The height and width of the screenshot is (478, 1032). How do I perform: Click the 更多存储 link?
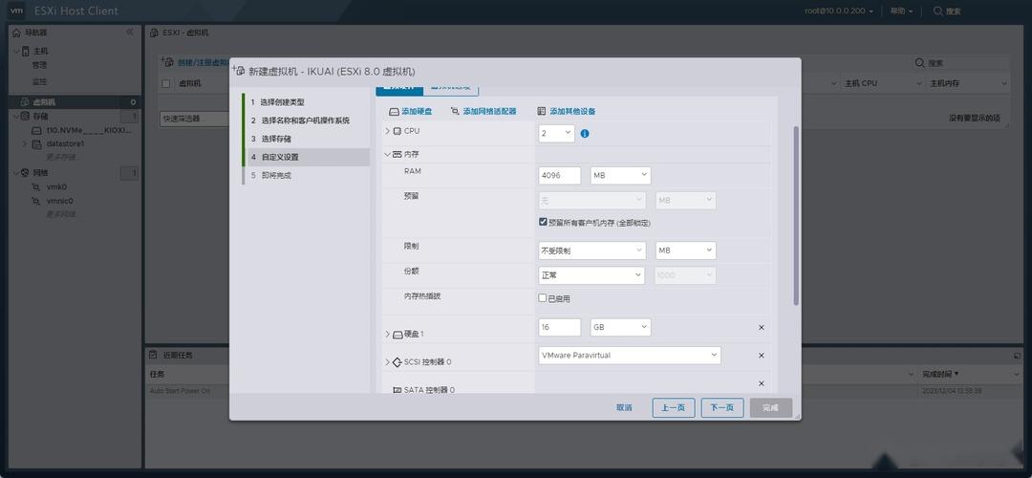click(60, 158)
